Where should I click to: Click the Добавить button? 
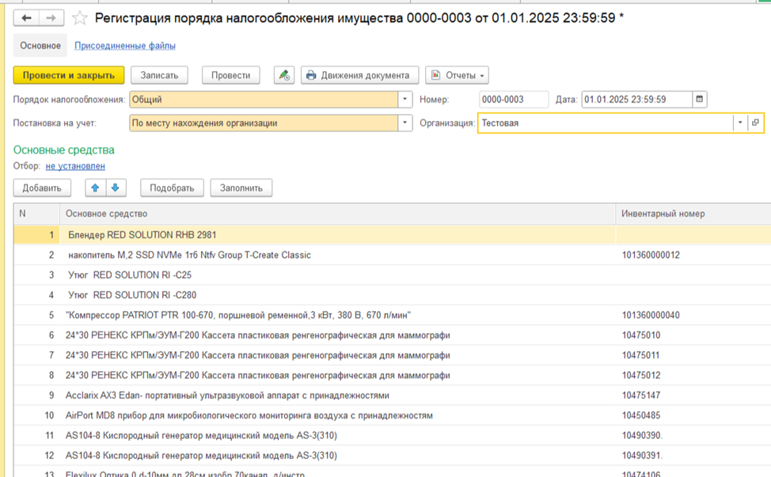click(42, 187)
